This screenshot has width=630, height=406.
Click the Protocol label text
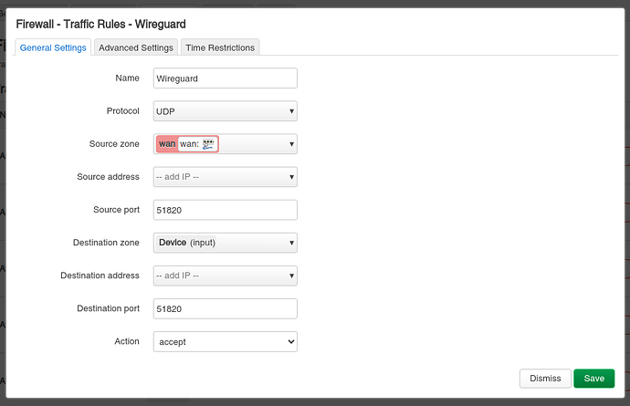coord(123,110)
